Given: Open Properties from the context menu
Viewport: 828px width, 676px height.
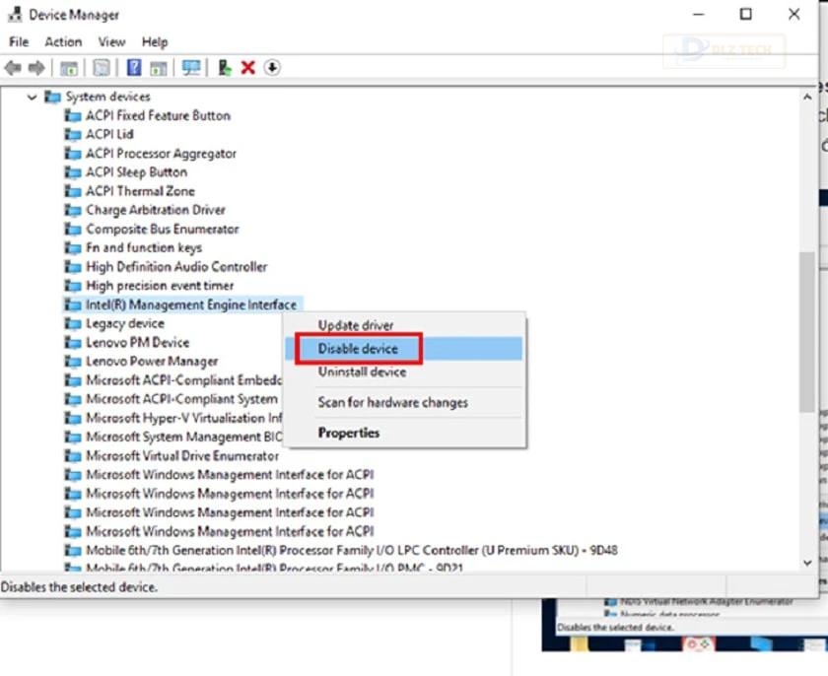Looking at the screenshot, I should [404, 433].
